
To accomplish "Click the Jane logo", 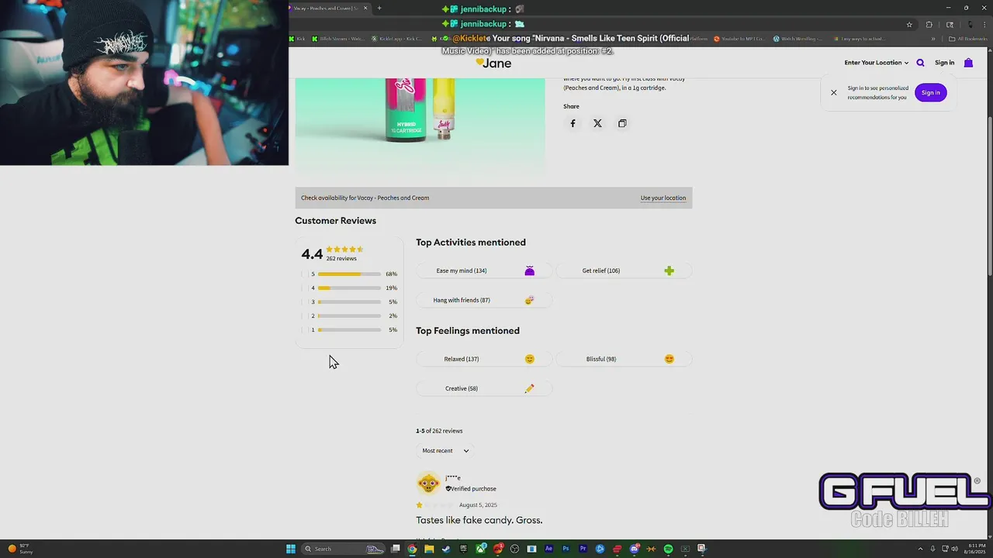I will point(493,63).
